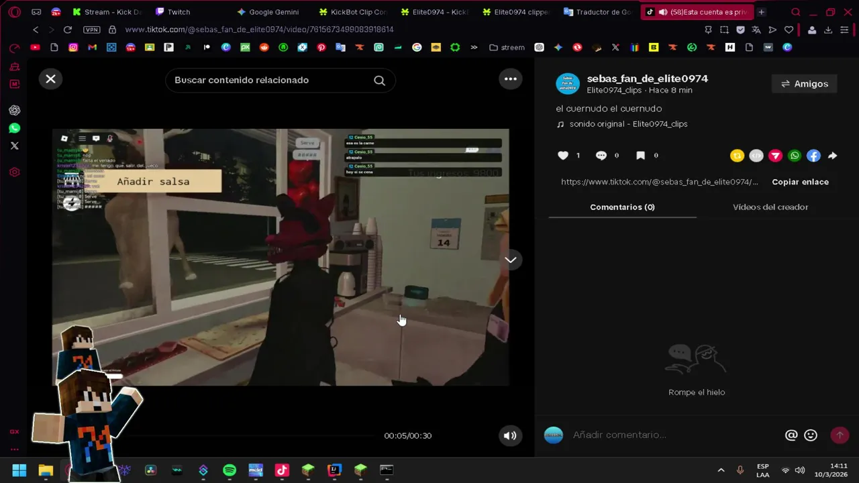This screenshot has height=483, width=859.
Task: Click the creator's profile avatar
Action: (568, 84)
